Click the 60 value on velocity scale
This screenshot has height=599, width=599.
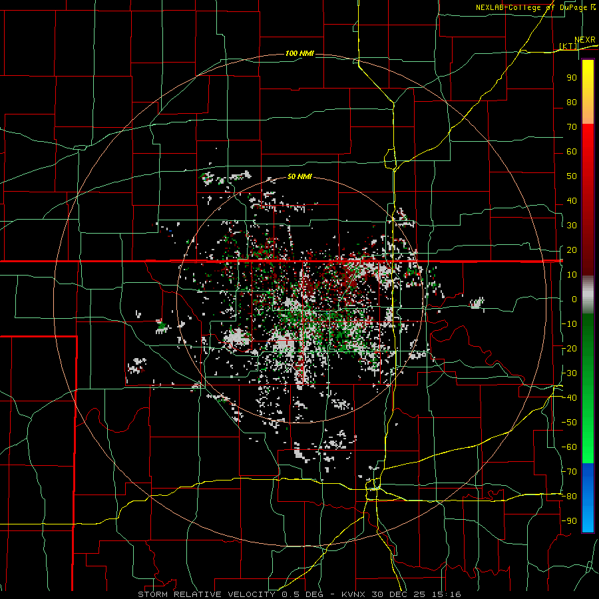[572, 151]
